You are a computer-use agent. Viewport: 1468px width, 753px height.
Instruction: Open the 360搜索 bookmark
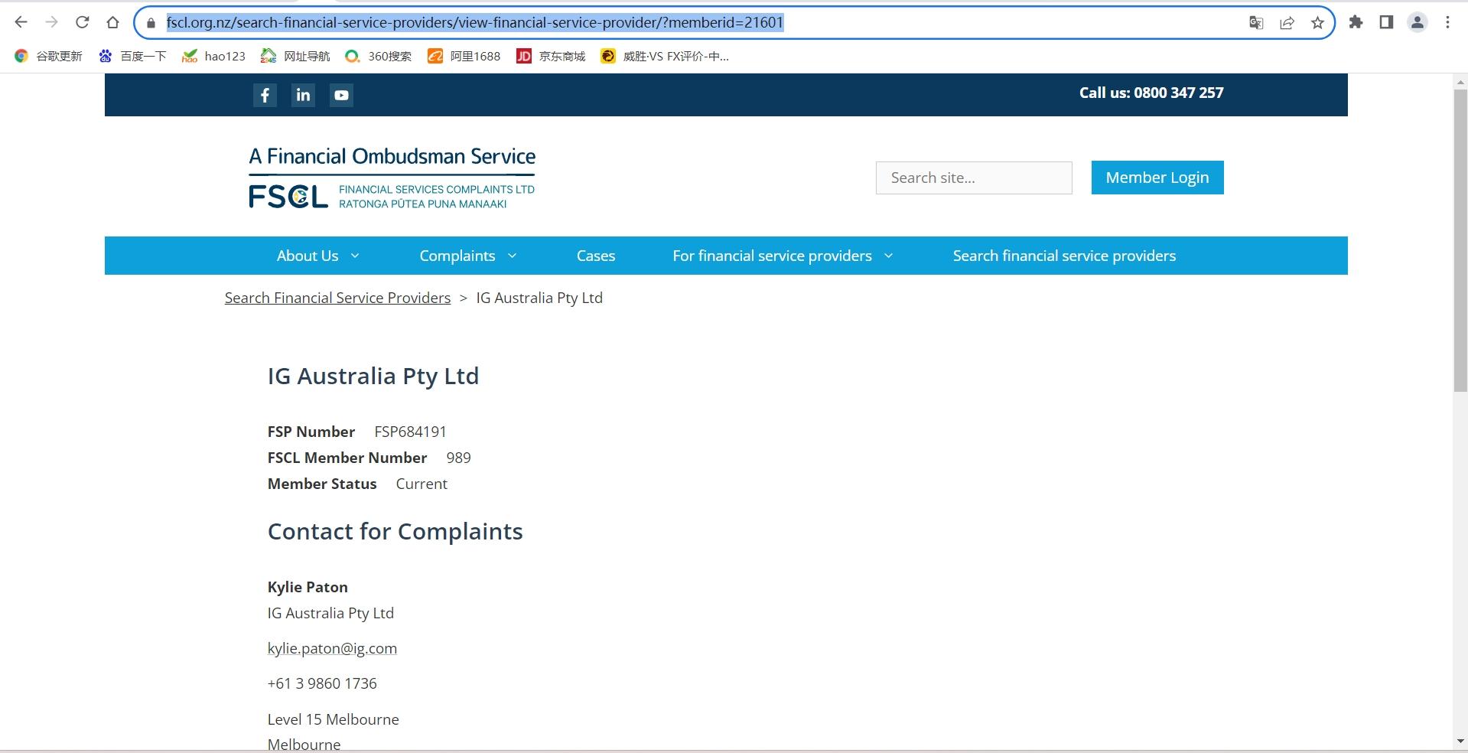(378, 56)
